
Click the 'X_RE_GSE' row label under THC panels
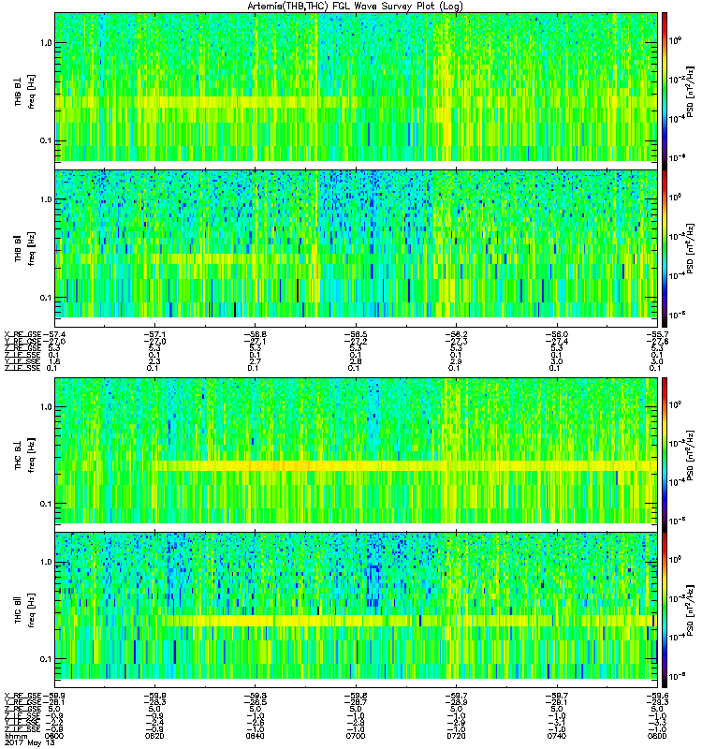click(22, 696)
